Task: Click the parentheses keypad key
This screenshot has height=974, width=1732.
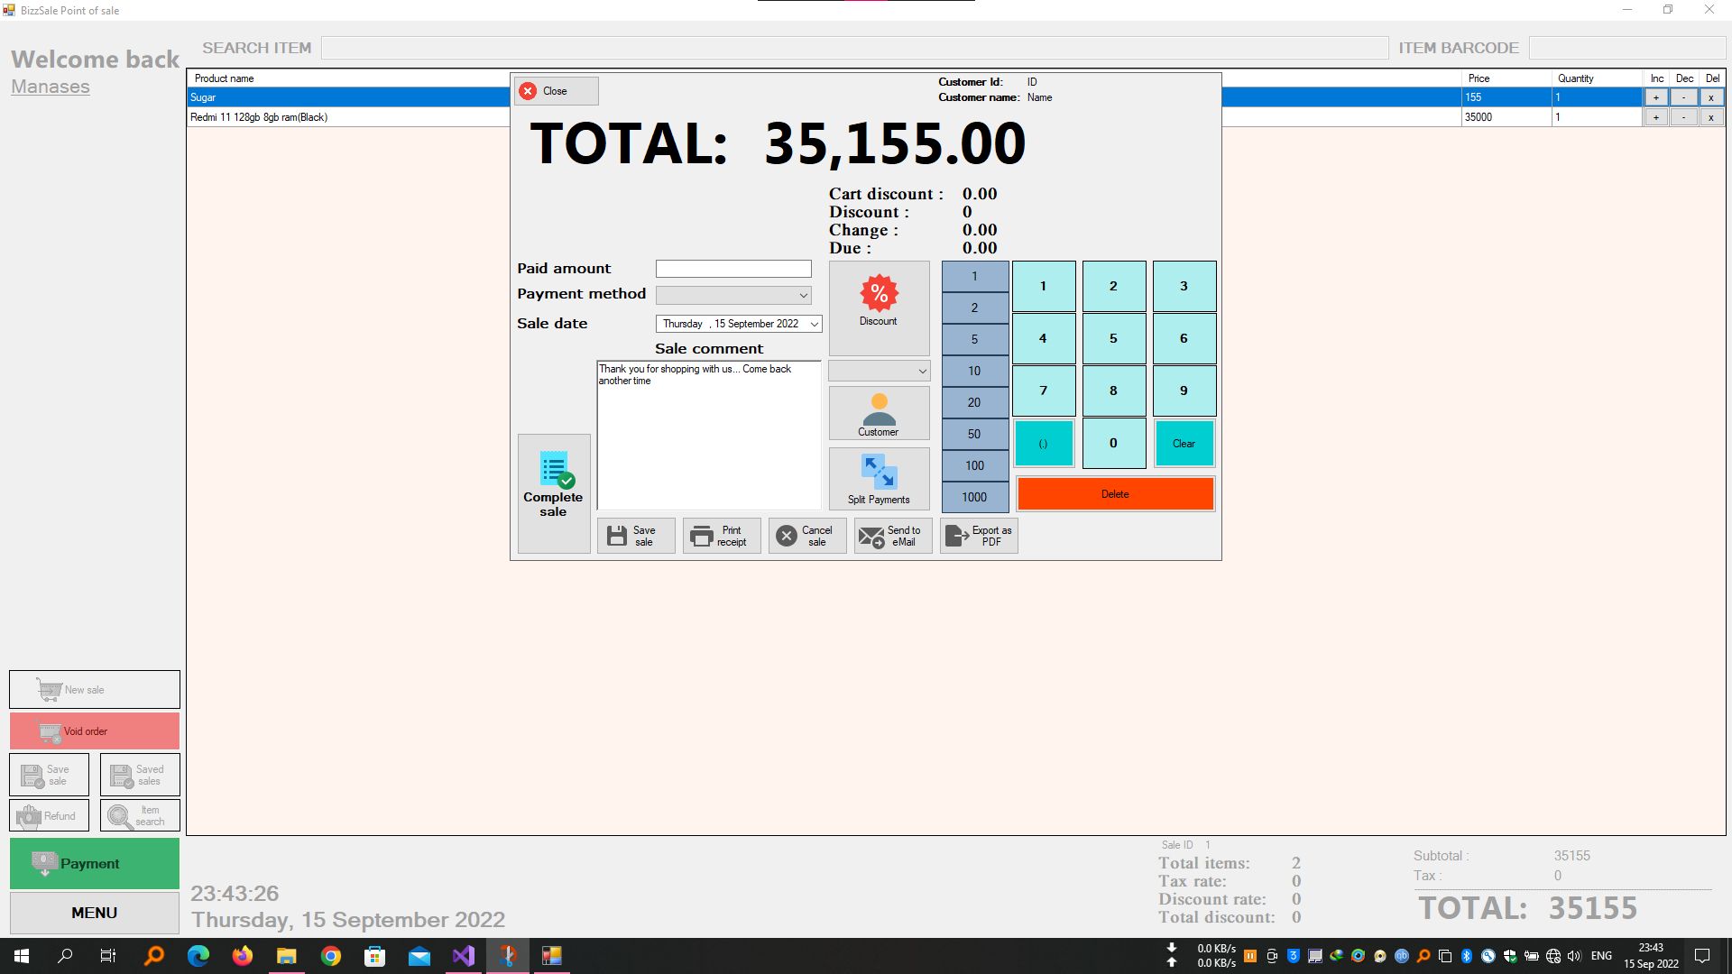Action: click(x=1044, y=443)
